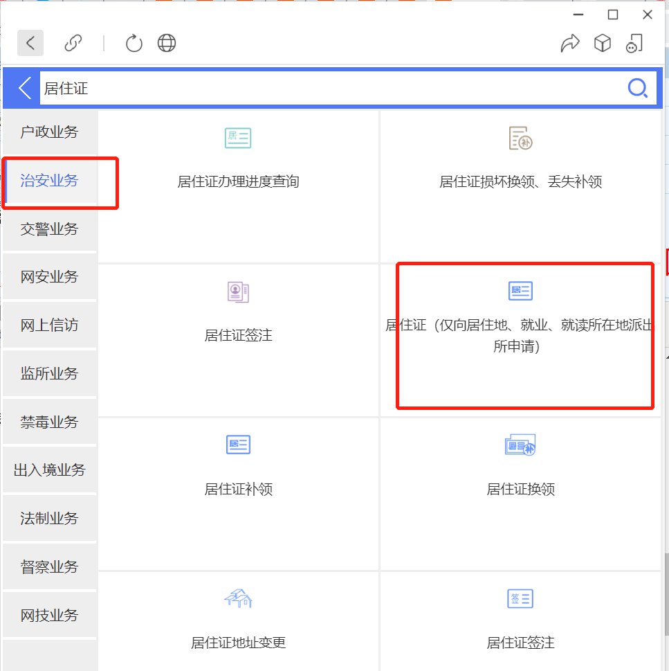Viewport: 669px width, 671px height.
Task: Switch to 网上信访 category
Action: tap(49, 325)
